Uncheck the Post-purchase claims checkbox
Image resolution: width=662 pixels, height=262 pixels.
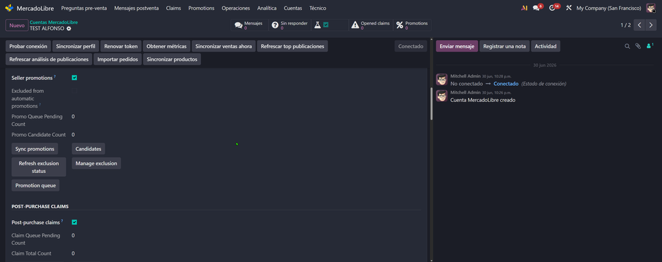pyautogui.click(x=74, y=223)
